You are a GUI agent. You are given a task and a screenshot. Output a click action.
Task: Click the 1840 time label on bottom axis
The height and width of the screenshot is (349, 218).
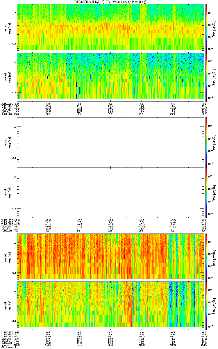[79, 344]
